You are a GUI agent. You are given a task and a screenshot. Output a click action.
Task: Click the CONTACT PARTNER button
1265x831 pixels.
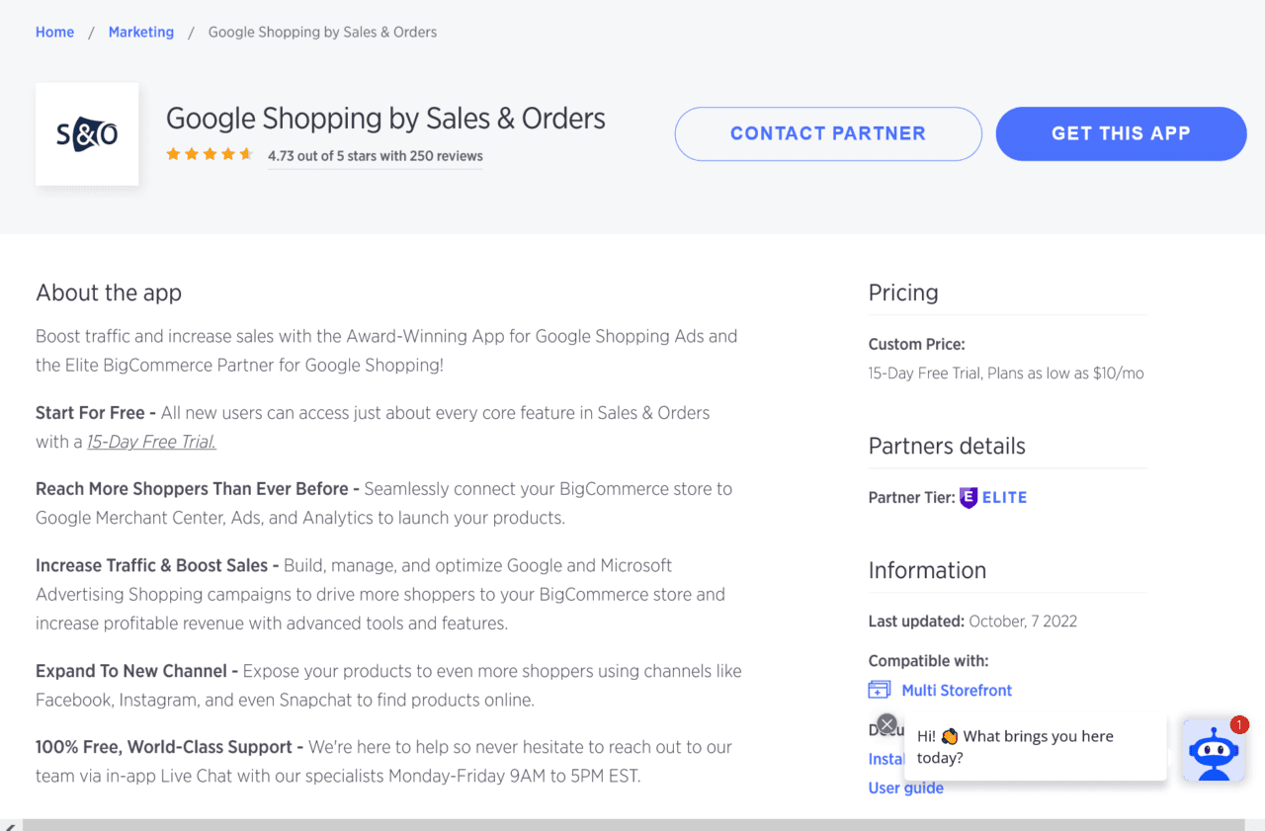[x=827, y=133]
